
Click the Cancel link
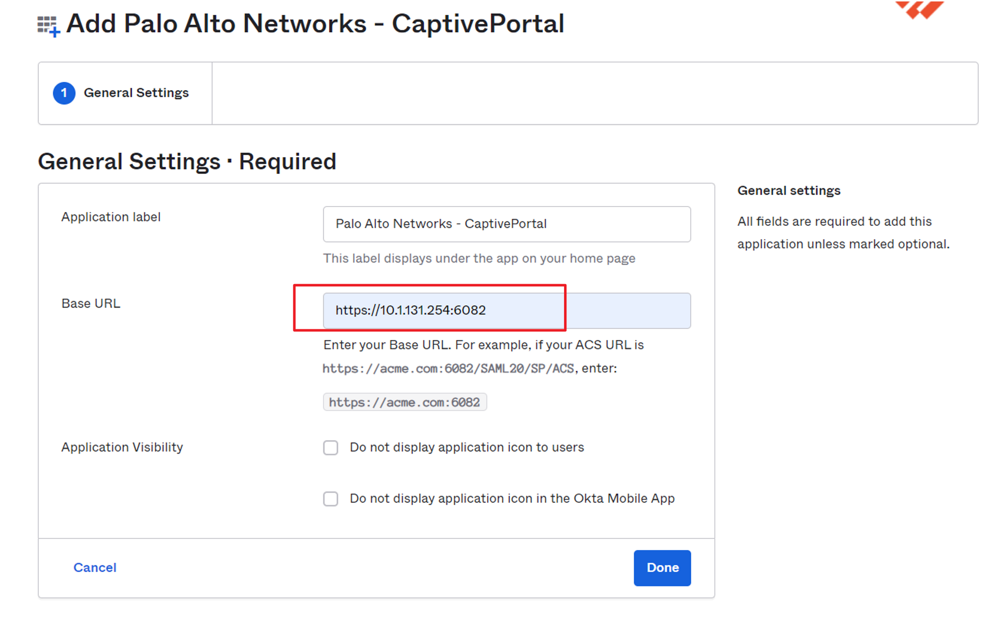(x=95, y=567)
